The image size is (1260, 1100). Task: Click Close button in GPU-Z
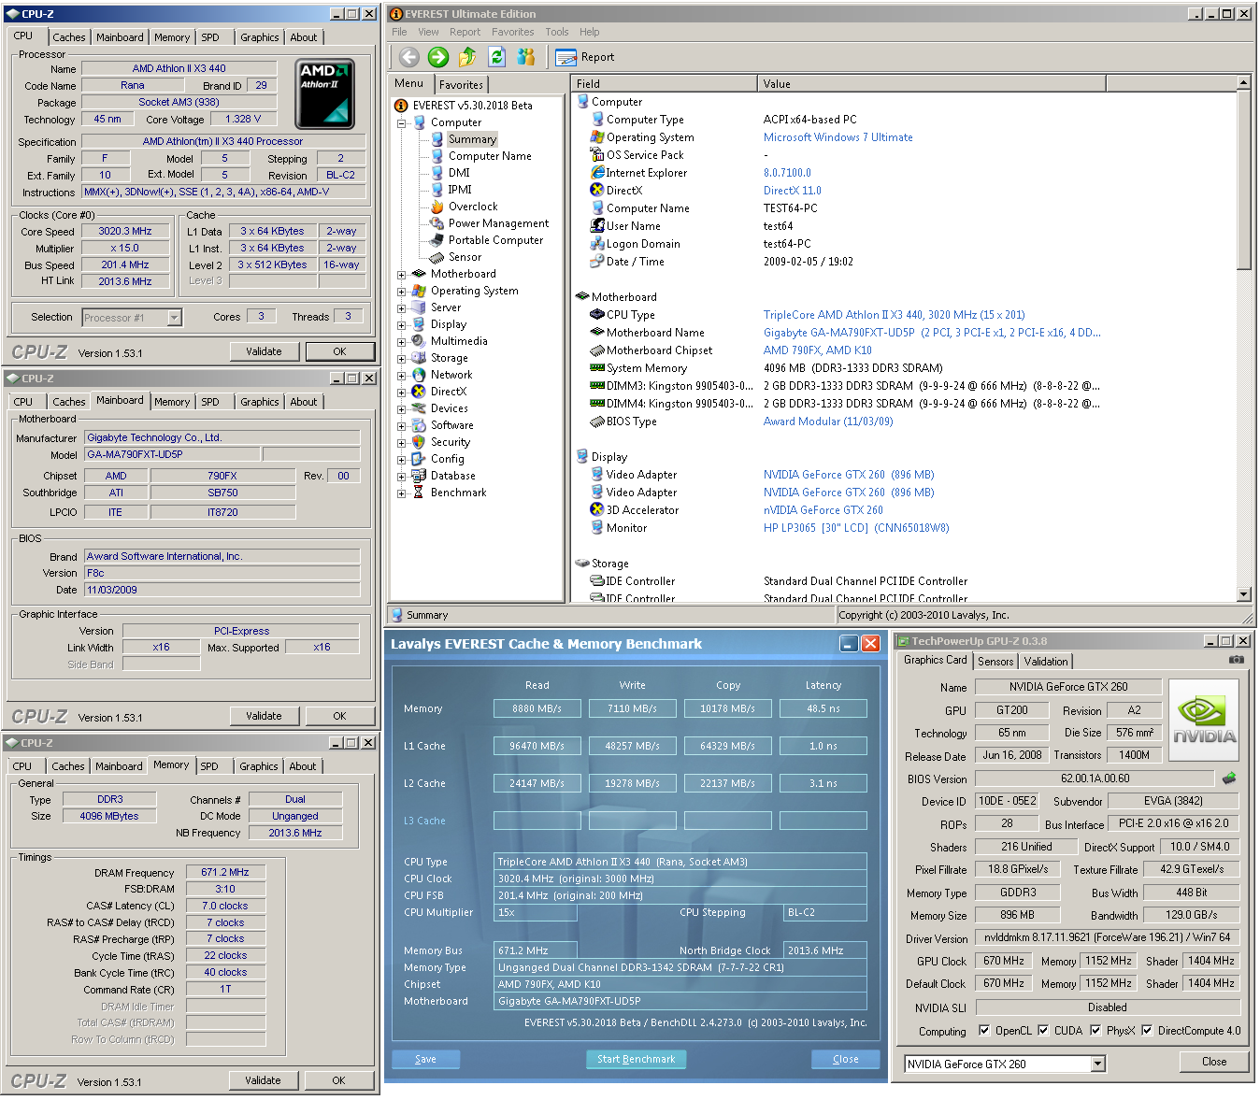click(x=1214, y=1062)
